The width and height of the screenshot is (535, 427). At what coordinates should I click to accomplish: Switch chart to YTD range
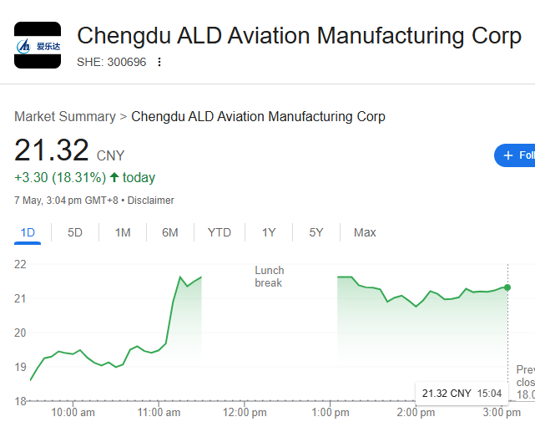click(220, 232)
